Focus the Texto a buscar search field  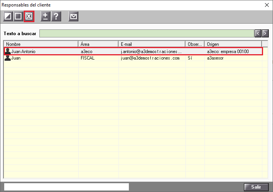pyautogui.click(x=146, y=33)
